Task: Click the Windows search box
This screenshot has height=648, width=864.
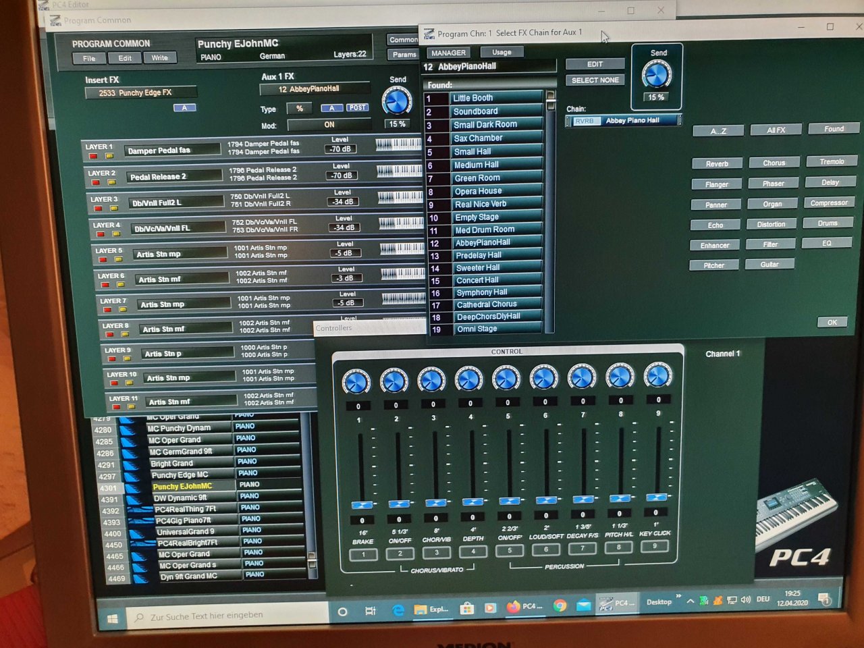Action: (226, 616)
